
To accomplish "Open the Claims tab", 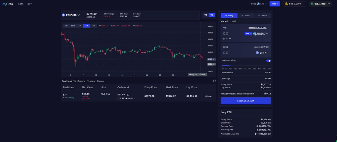I will pos(101,81).
